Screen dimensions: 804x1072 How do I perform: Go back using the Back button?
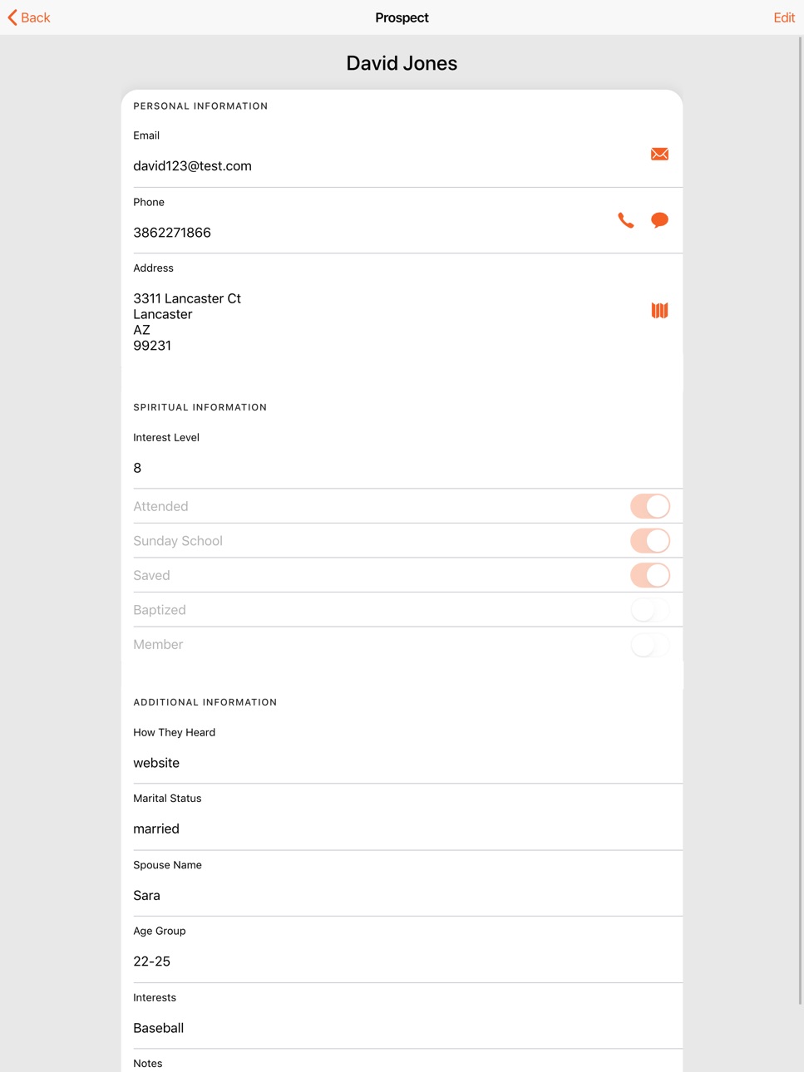tap(29, 17)
